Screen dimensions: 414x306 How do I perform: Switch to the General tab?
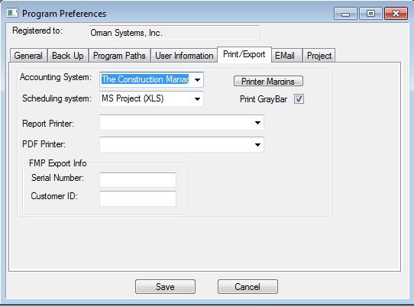(28, 56)
